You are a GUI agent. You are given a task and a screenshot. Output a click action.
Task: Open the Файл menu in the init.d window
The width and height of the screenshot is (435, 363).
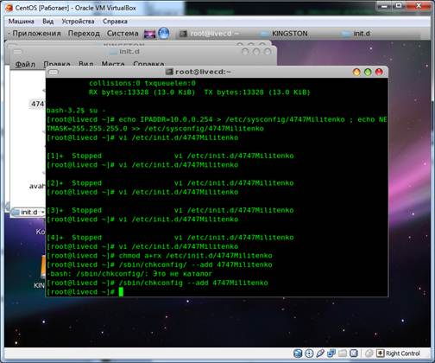tap(25, 64)
